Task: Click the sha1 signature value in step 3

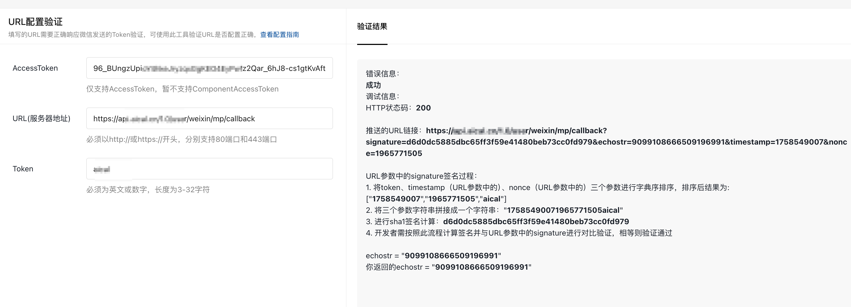Action: coord(536,222)
